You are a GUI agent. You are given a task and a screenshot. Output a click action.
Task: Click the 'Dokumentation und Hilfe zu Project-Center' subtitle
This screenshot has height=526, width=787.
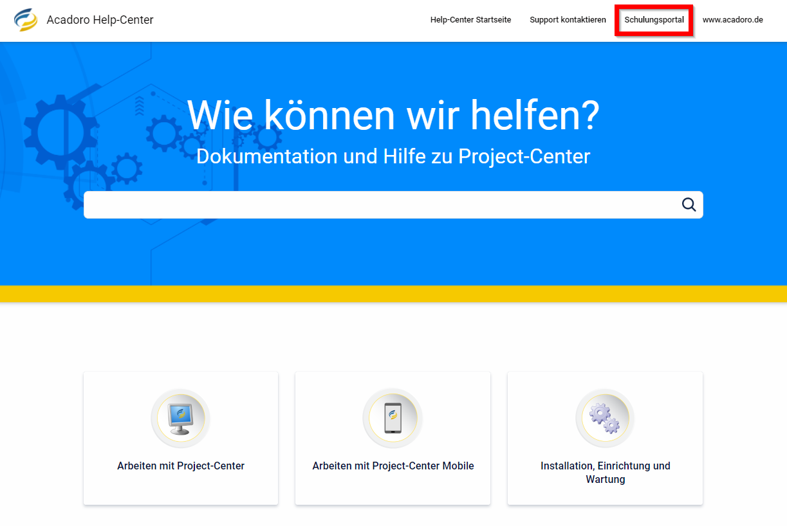click(x=393, y=156)
